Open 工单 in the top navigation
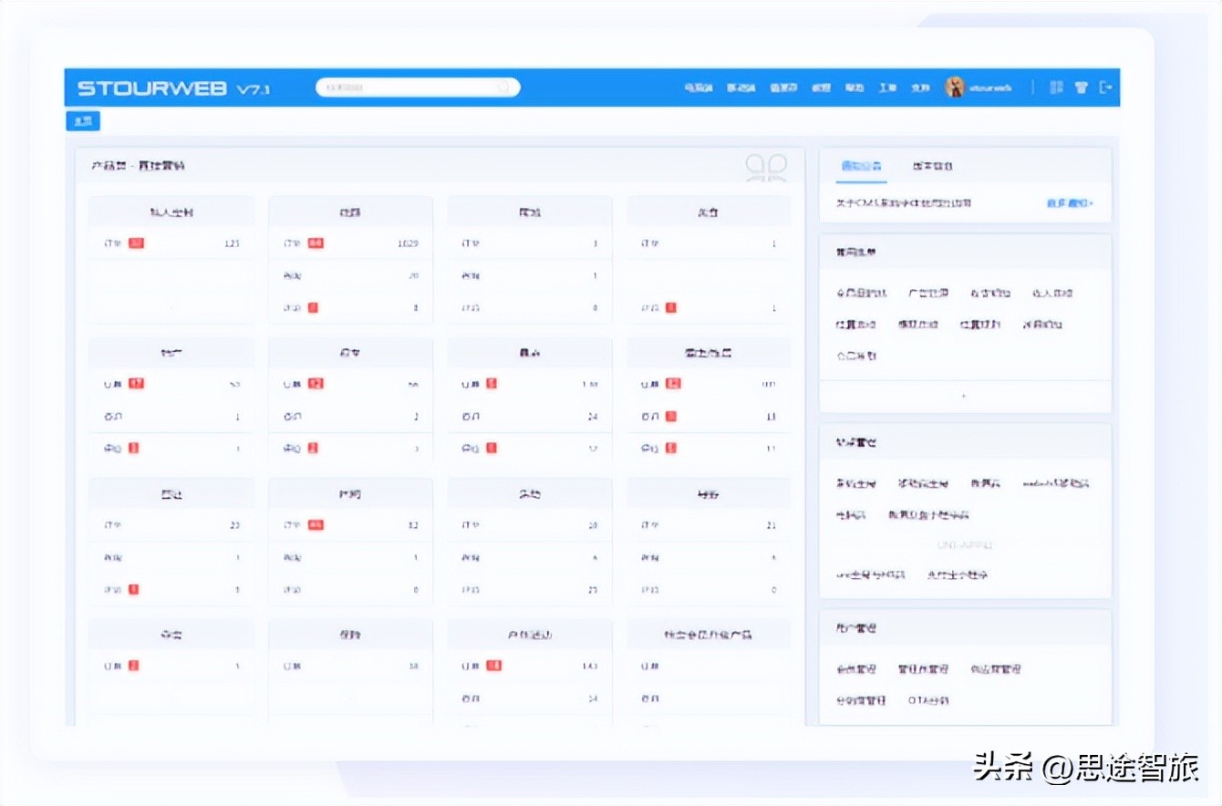1222x806 pixels. click(887, 88)
